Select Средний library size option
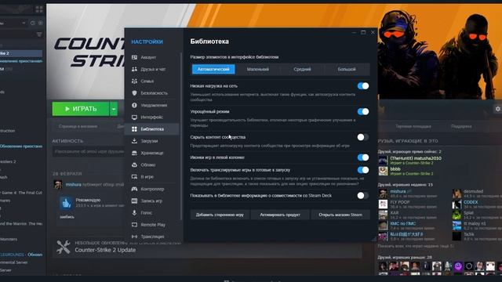Image resolution: width=502 pixels, height=282 pixels. 302,69
